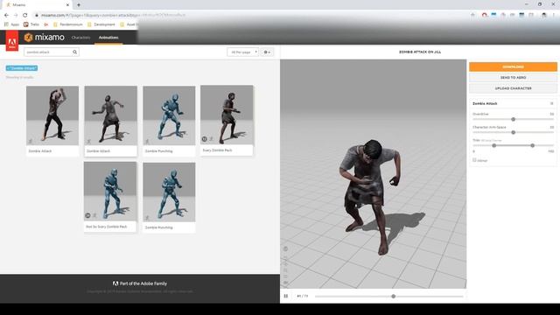
Task: Open the Development bookmarks folder
Action: pyautogui.click(x=101, y=24)
